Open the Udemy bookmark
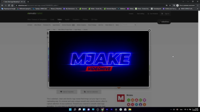The width and height of the screenshot is (200, 112). pos(130,9)
